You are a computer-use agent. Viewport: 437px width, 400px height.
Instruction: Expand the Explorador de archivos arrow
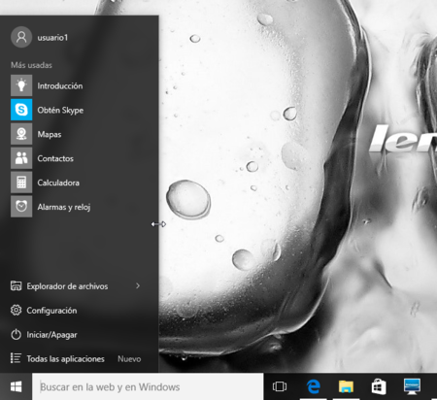tap(138, 285)
